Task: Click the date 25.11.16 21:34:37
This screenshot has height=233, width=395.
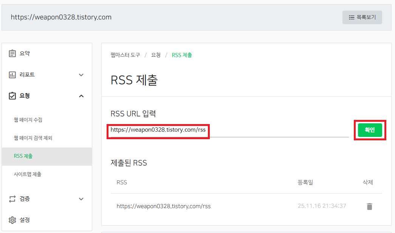Action: [x=322, y=206]
